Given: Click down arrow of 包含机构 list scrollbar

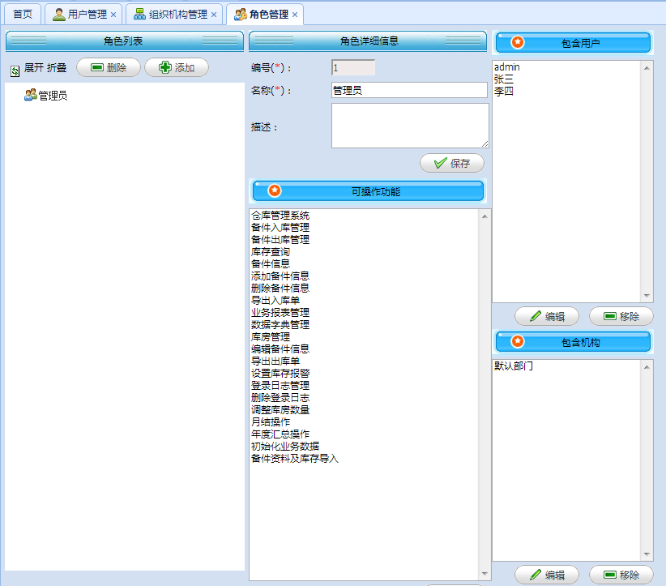Looking at the screenshot, I should (647, 554).
